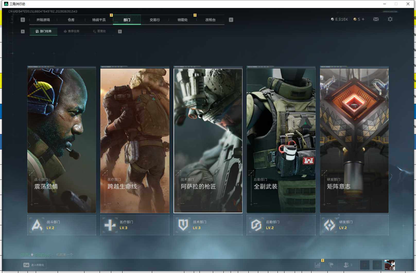Open the 震荡危情 combat department card
The image size is (416, 273).
[x=62, y=140]
